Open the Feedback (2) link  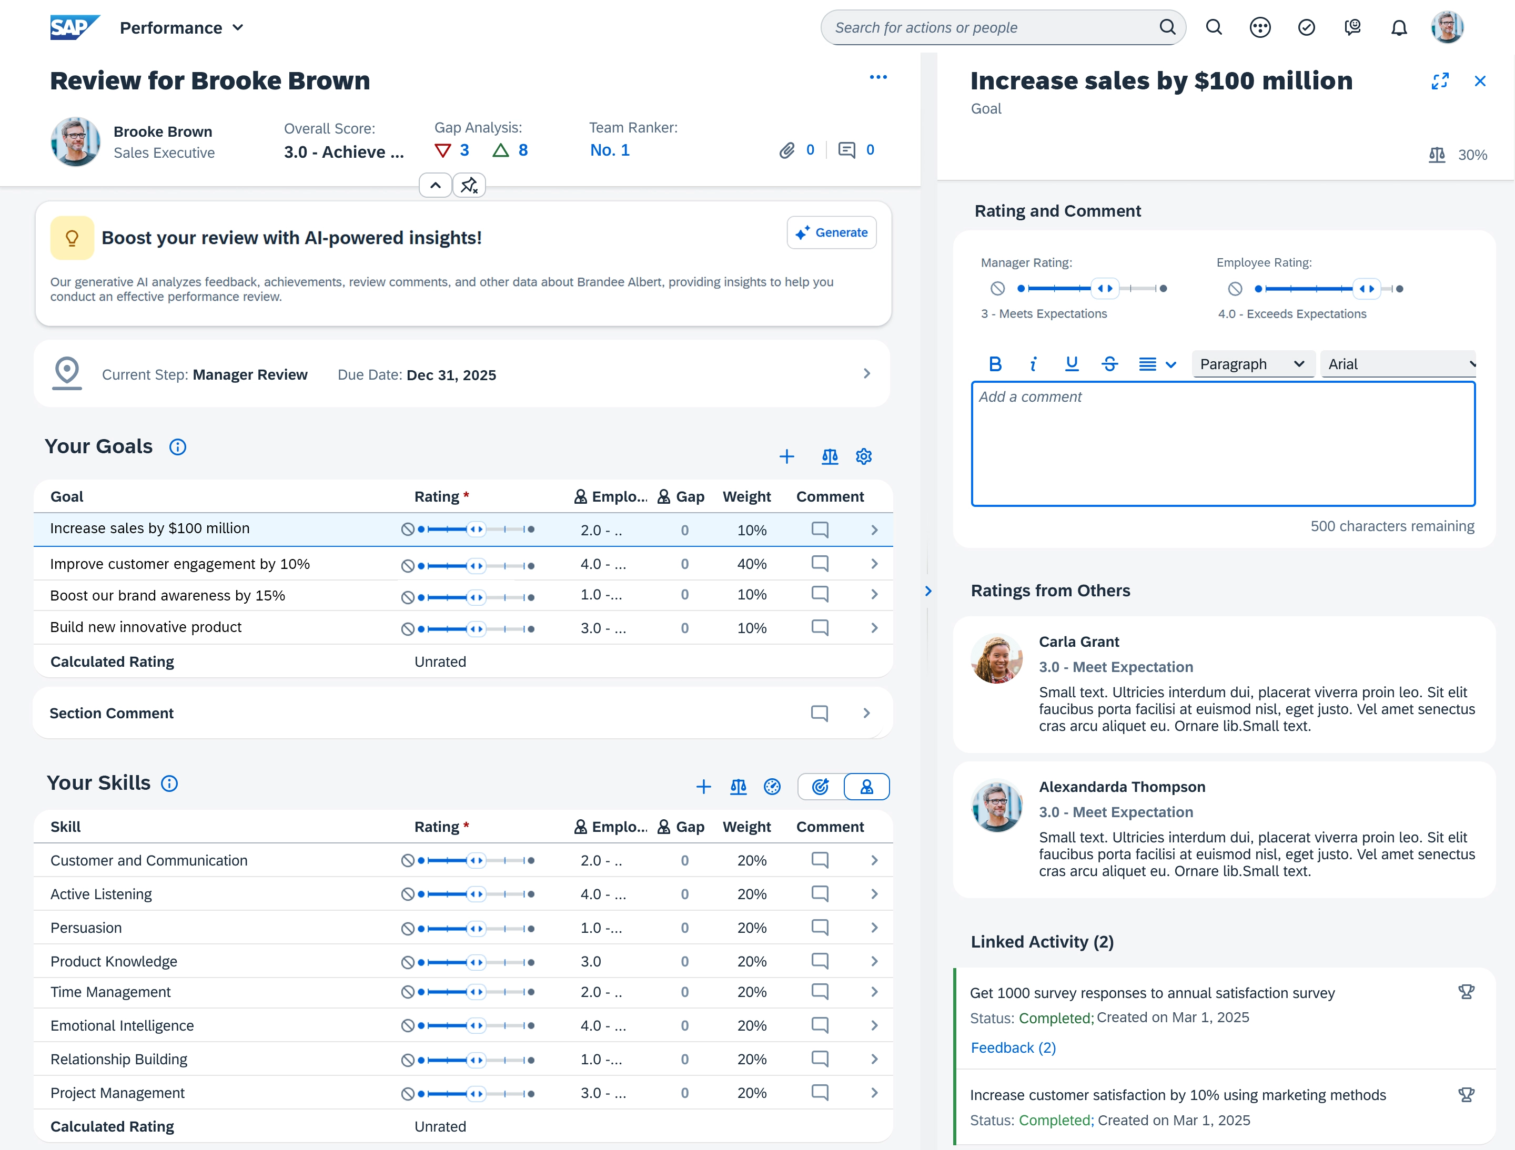[1013, 1047]
